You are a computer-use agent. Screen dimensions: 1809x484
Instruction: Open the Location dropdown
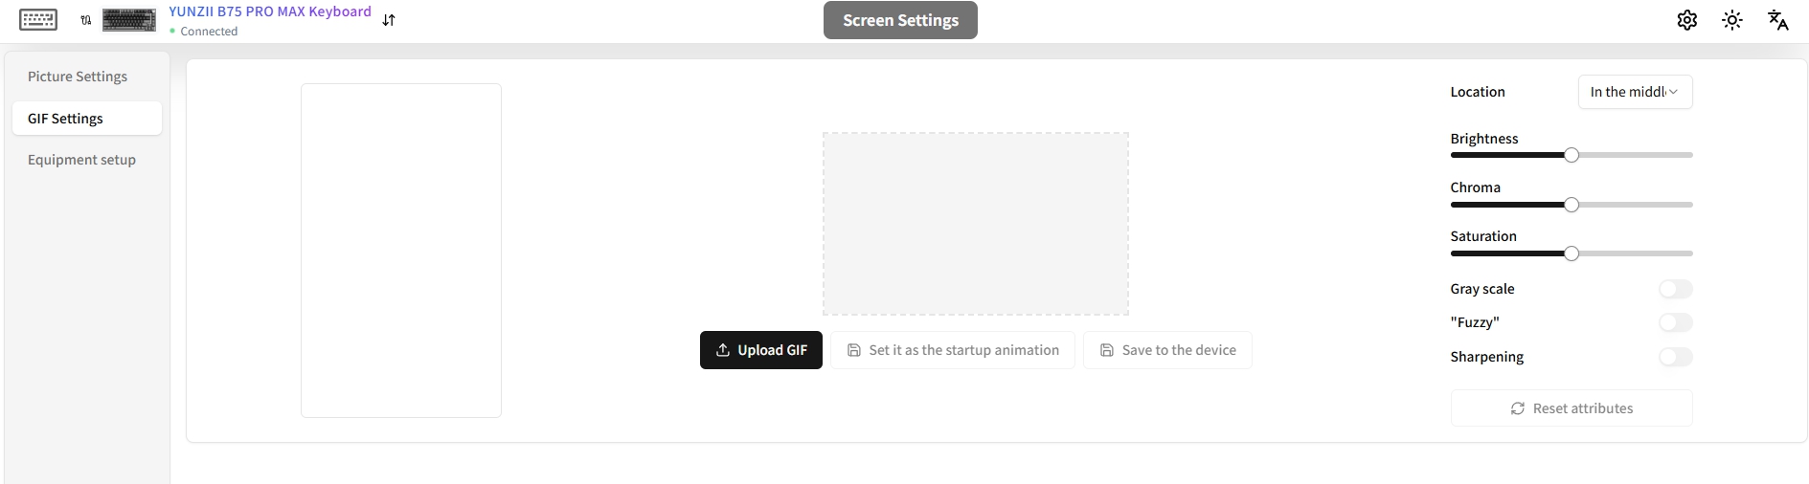click(1635, 92)
